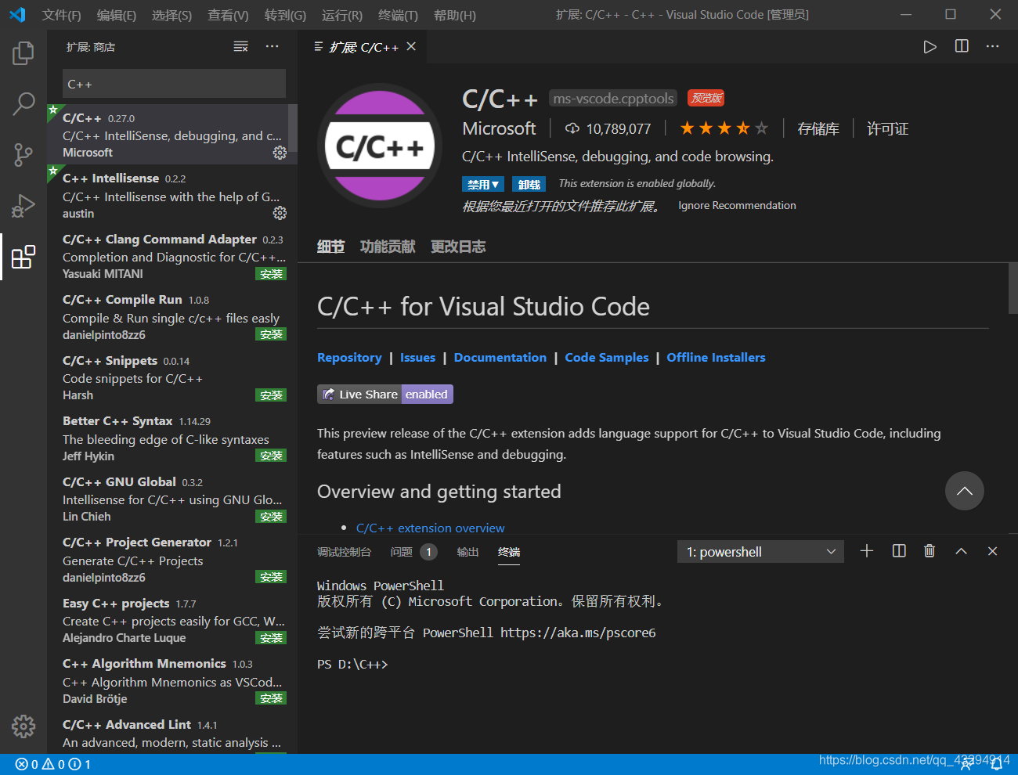The height and width of the screenshot is (775, 1018).
Task: Install C/C++ Project Generator extension
Action: (271, 577)
